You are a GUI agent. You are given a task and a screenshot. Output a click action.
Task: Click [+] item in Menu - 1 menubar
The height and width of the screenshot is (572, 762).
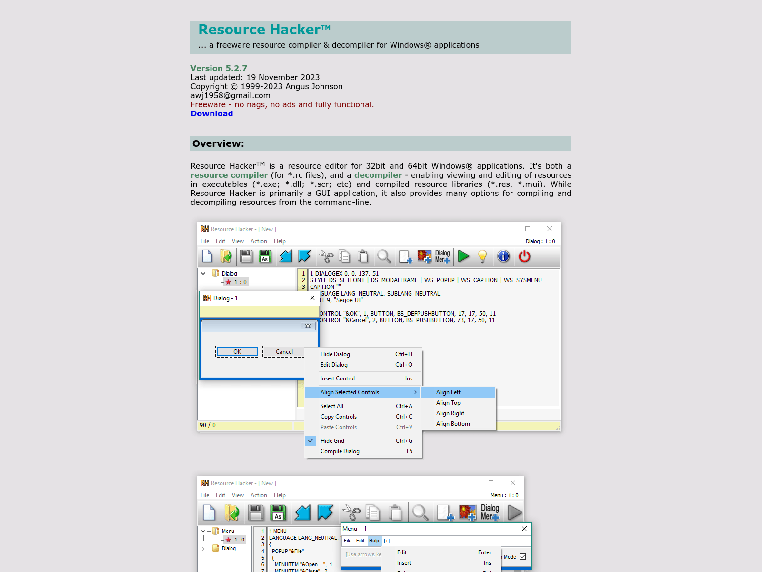coord(387,541)
